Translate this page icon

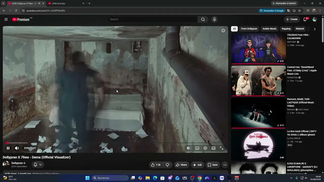click(x=289, y=11)
